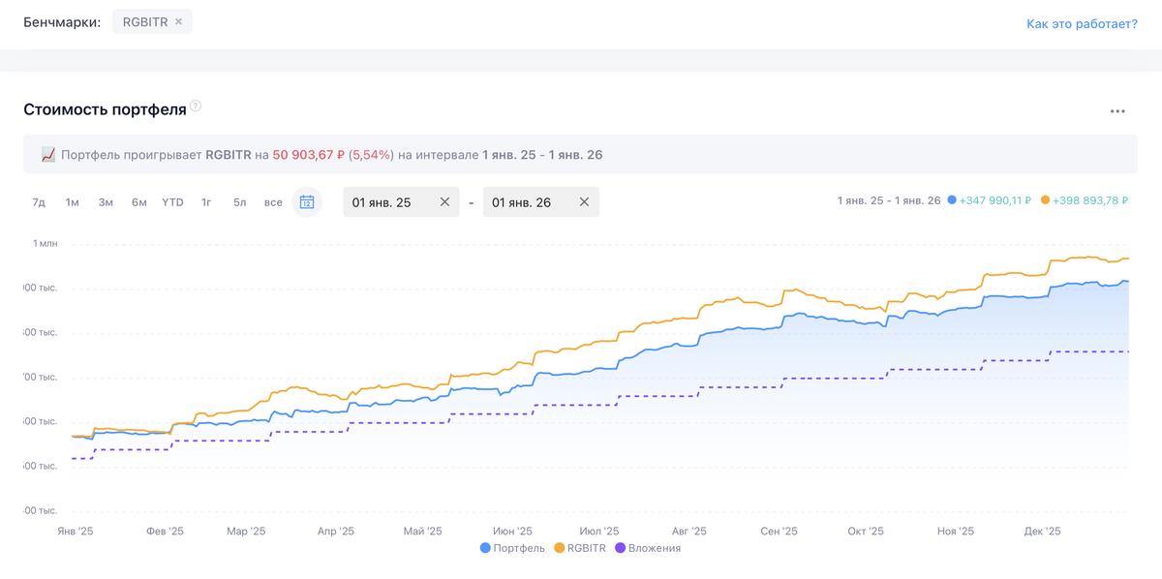Open the calendar custom range picker
This screenshot has width=1162, height=579.
coord(307,202)
